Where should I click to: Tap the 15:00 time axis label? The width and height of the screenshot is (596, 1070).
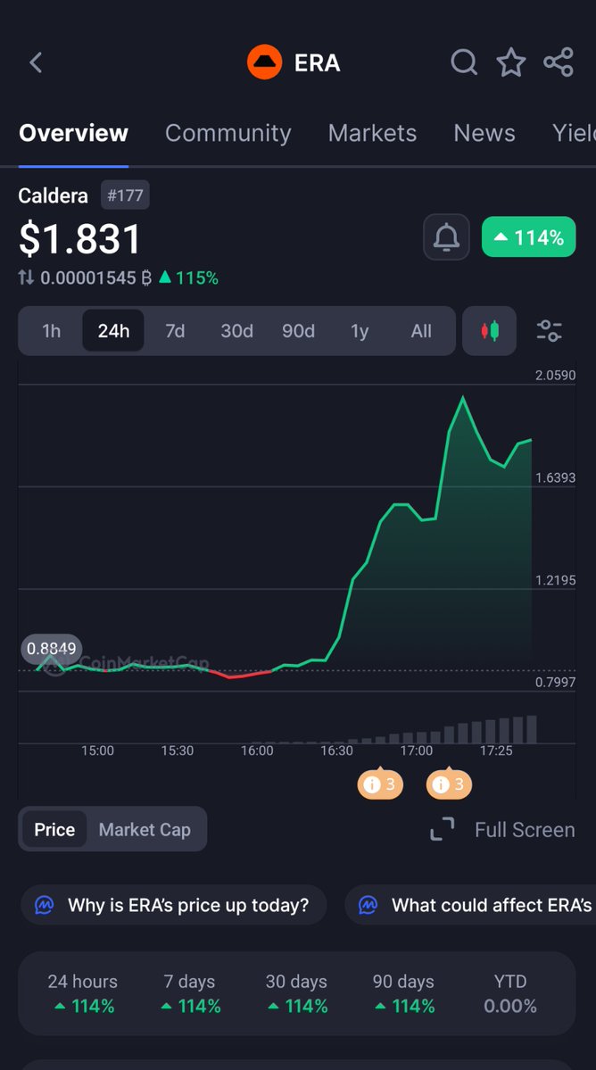click(x=97, y=751)
